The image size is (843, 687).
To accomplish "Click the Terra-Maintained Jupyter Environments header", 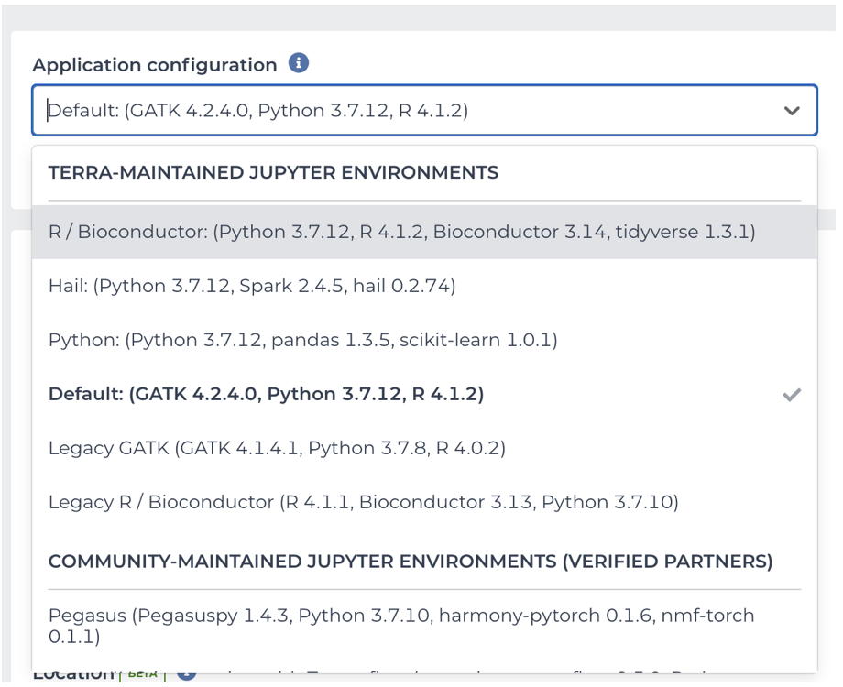I will [x=273, y=172].
